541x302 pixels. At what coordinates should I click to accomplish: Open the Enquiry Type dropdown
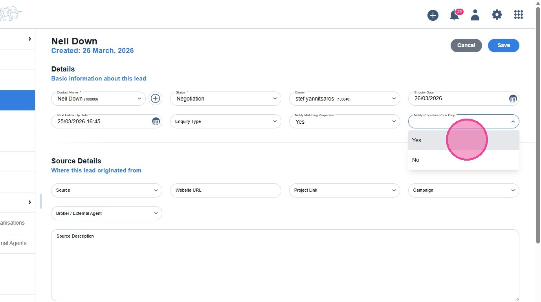click(x=226, y=121)
